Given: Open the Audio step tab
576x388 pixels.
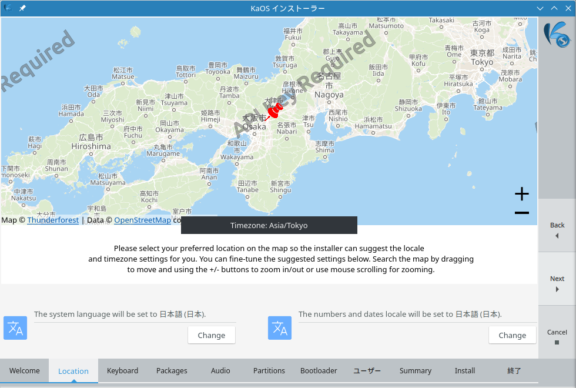Looking at the screenshot, I should coord(220,371).
